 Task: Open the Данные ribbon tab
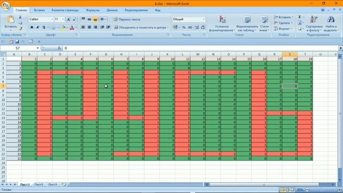(112, 10)
